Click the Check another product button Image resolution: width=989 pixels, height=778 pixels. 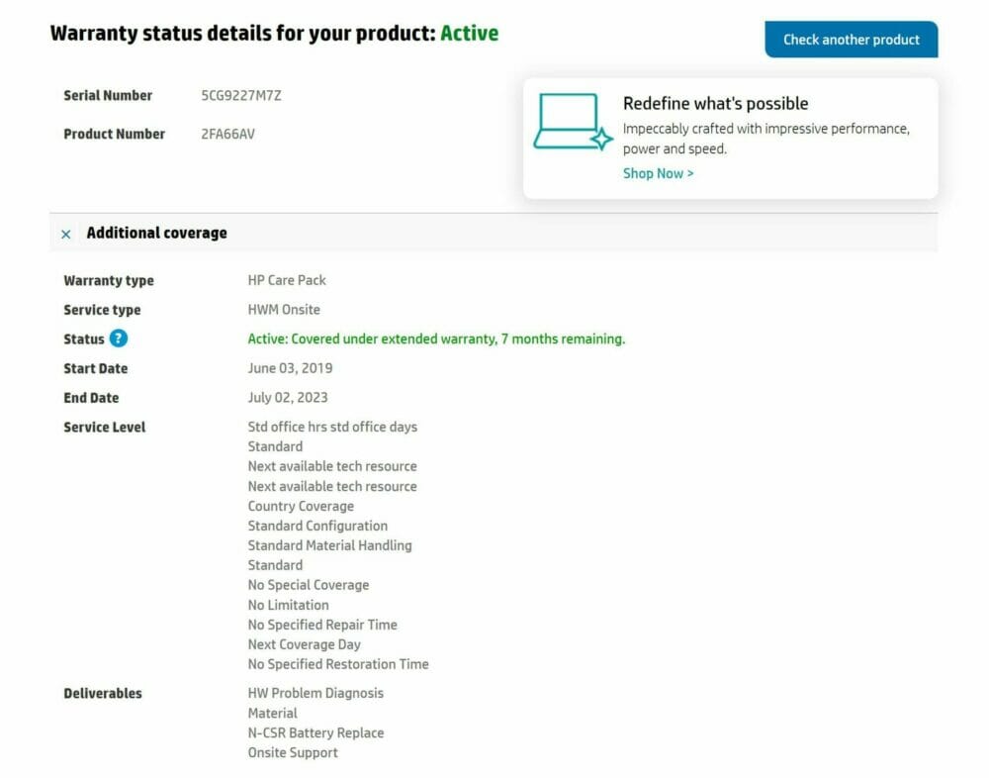(x=851, y=40)
